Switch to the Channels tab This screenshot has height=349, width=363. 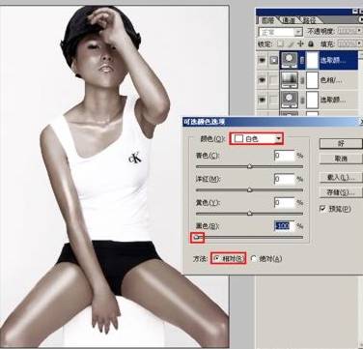[289, 20]
